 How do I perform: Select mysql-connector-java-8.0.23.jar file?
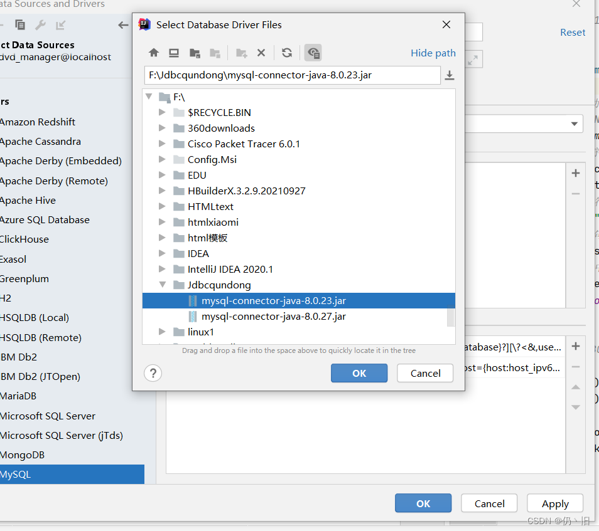pyautogui.click(x=299, y=300)
